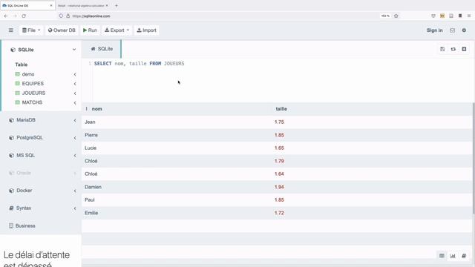The image size is (475, 267).
Task: Collapse the SQLite section chevron
Action: (x=74, y=50)
